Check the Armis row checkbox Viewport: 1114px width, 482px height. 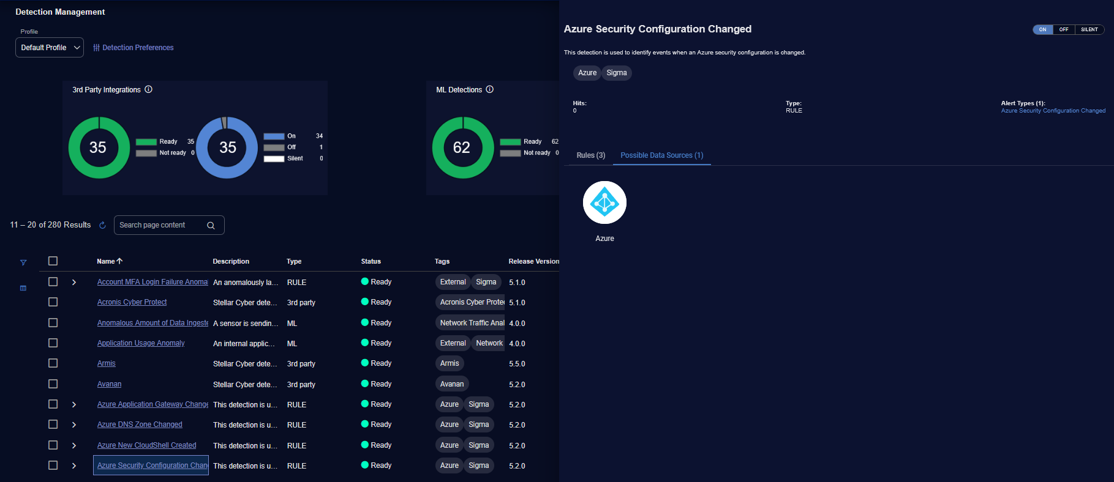click(53, 363)
